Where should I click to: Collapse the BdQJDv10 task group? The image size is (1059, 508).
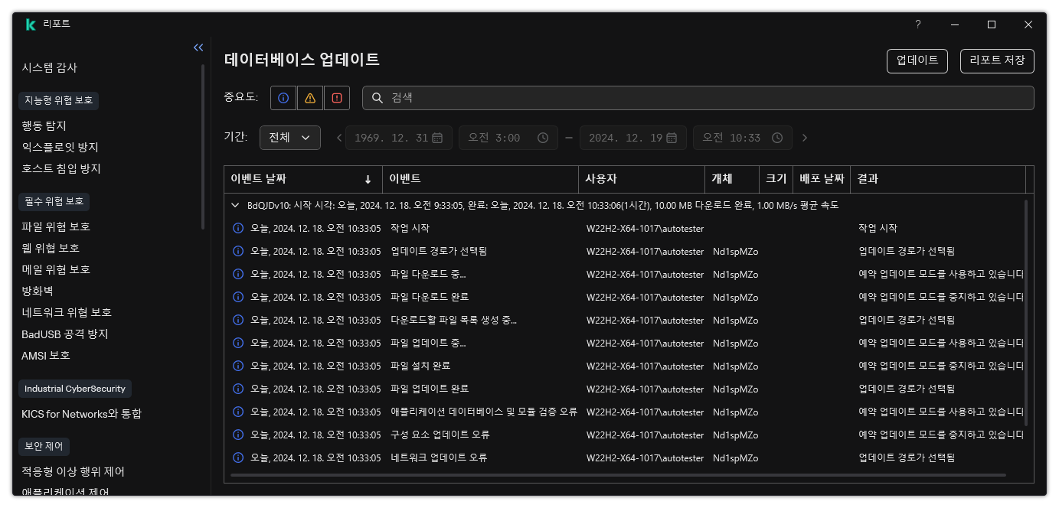point(235,205)
